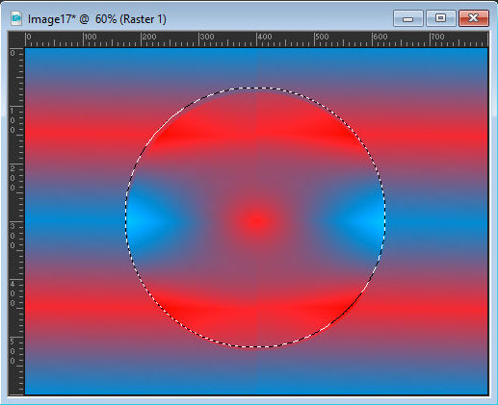Image resolution: width=498 pixels, height=405 pixels.
Task: Click the 300 mark on vertical ruler
Action: click(x=13, y=236)
